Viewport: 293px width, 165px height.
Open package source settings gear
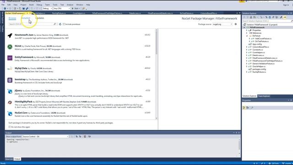(x=236, y=24)
